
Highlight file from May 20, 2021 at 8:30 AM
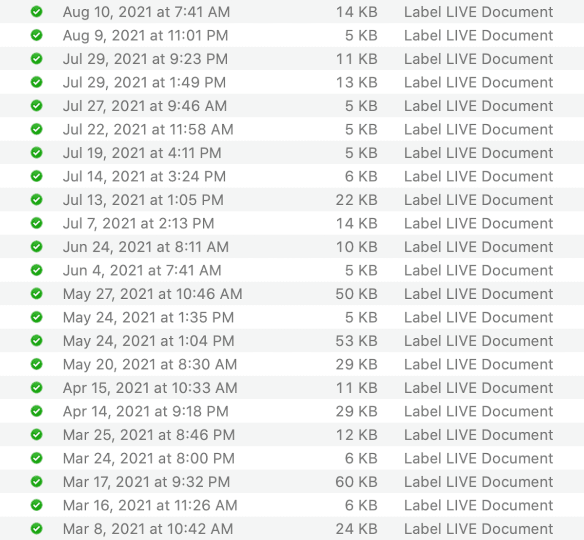point(150,365)
